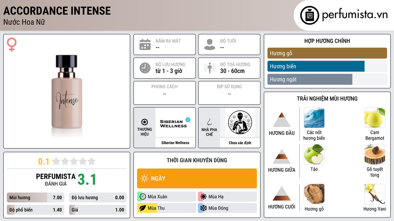
Task: Click the Độ lưu hương 0.00 rating bar
Action: click(98, 198)
